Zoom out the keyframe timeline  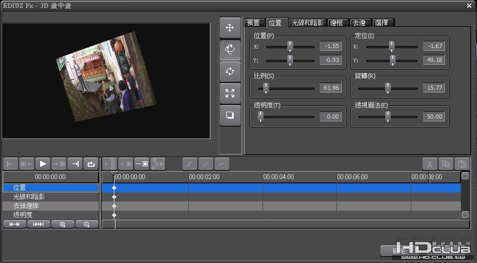[87, 225]
